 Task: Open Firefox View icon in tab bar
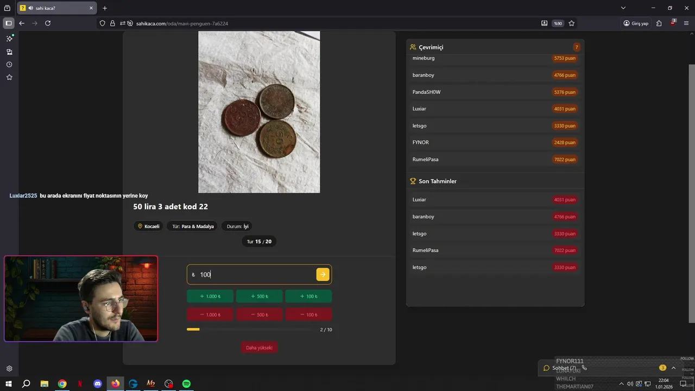tap(8, 8)
